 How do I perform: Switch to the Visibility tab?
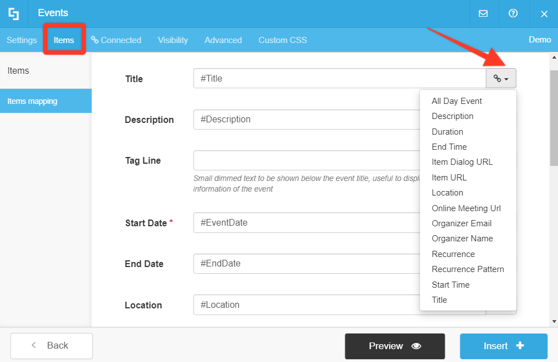[172, 40]
